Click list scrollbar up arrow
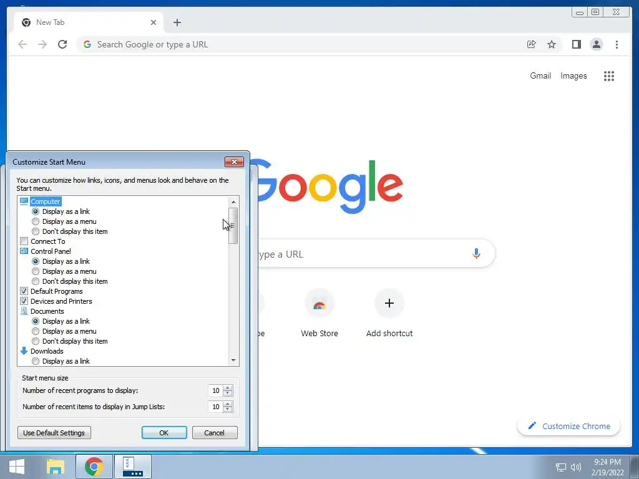639x479 pixels. 233,201
